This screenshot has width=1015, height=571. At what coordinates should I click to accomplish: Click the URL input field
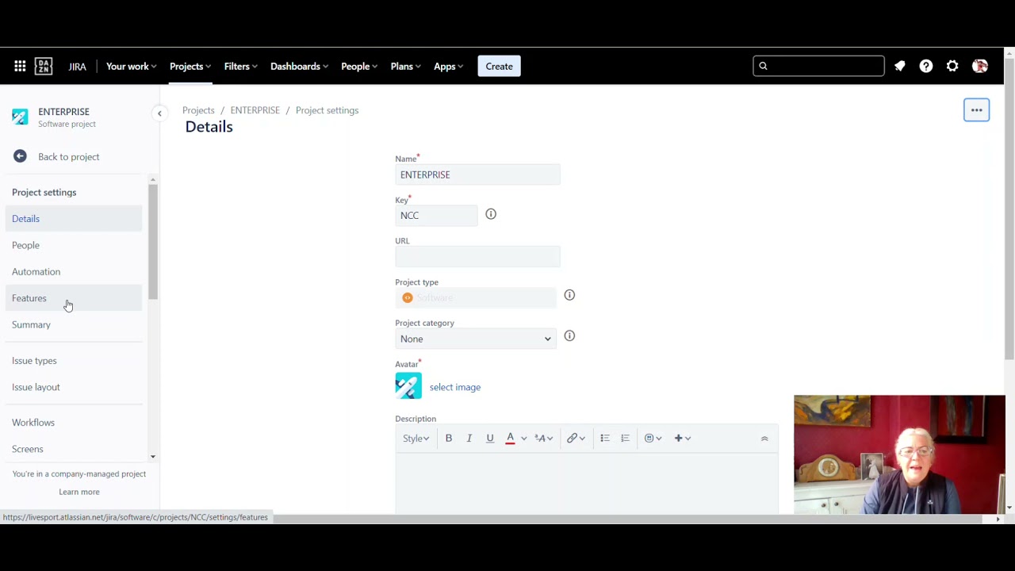pos(477,256)
